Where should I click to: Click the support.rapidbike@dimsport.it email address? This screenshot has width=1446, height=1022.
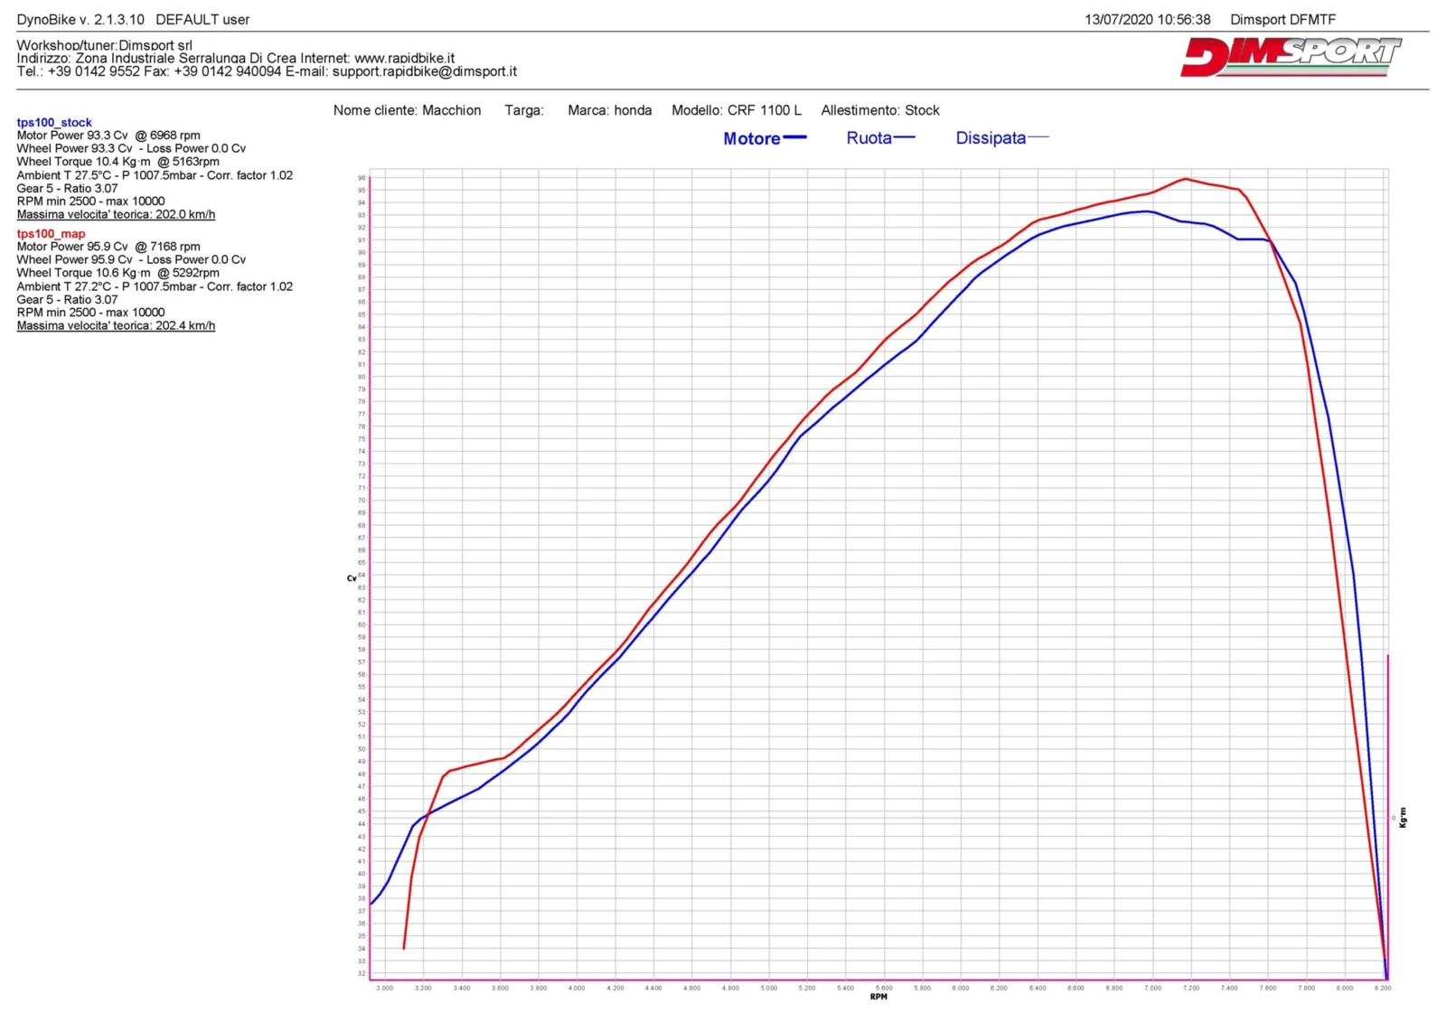(x=424, y=71)
